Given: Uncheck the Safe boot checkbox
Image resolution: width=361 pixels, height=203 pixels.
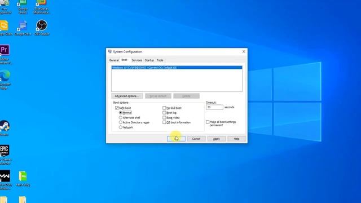Looking at the screenshot, I should (117, 108).
